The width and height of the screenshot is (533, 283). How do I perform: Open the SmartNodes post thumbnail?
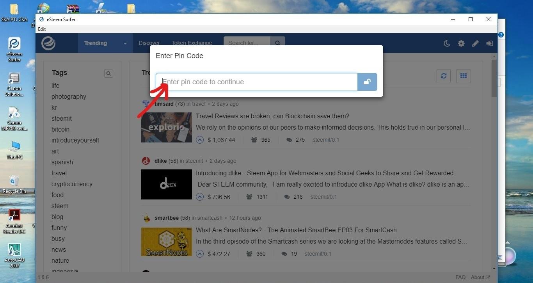click(167, 242)
